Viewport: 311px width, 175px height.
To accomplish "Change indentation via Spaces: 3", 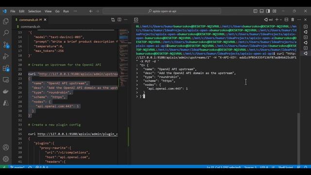I will point(250,167).
